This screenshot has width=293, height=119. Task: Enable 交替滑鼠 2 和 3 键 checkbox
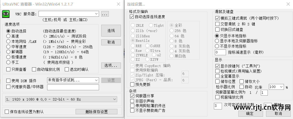click(x=217, y=24)
